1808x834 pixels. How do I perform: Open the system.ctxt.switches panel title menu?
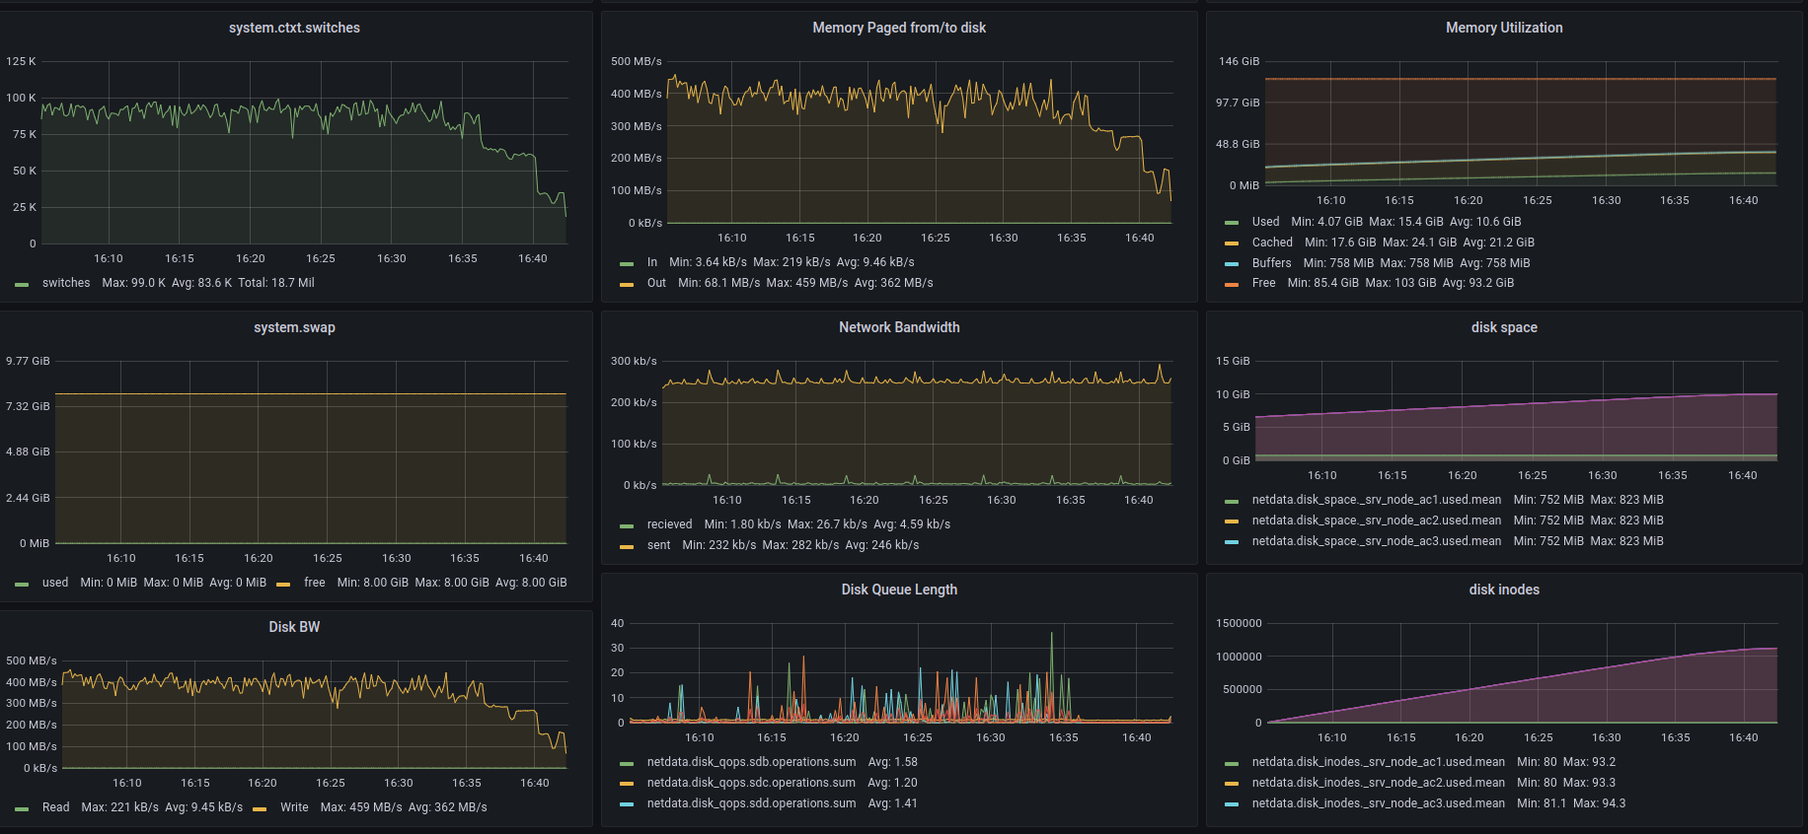(294, 28)
